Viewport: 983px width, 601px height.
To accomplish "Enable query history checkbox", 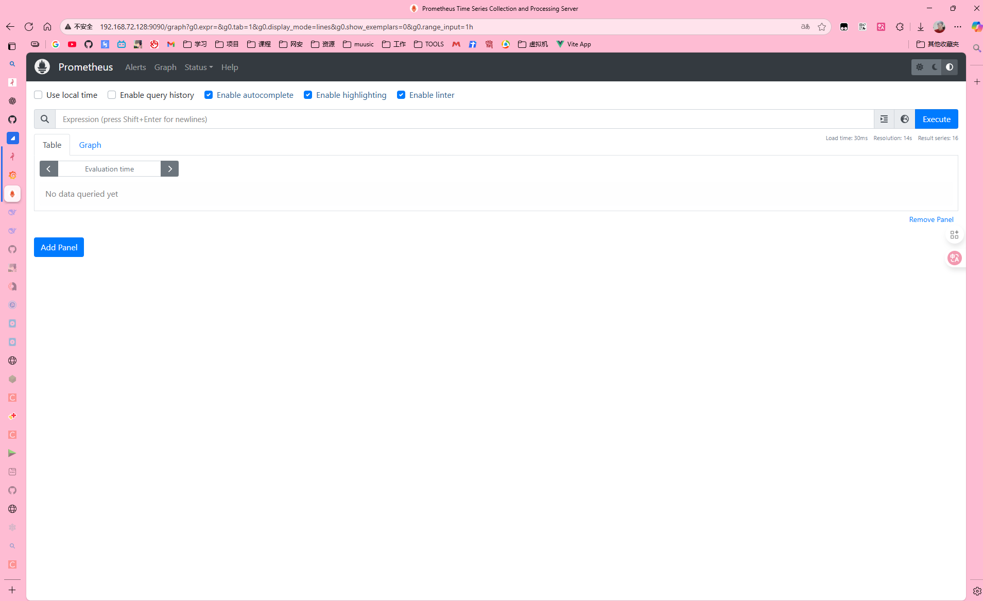I will 112,95.
